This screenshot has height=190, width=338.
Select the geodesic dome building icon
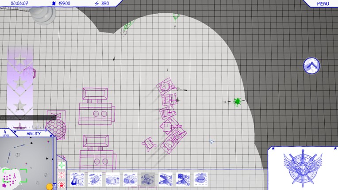click(147, 179)
